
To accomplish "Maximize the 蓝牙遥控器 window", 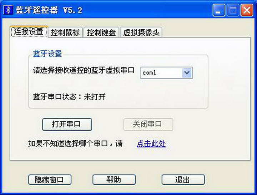I will [x=233, y=10].
